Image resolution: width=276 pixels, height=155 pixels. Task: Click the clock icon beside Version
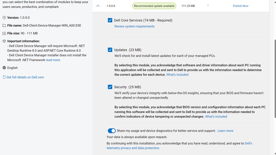4,18
